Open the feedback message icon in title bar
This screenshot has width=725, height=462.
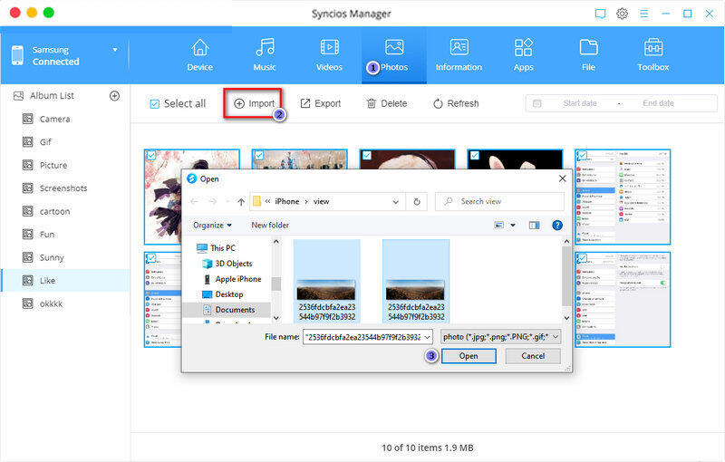pyautogui.click(x=600, y=14)
